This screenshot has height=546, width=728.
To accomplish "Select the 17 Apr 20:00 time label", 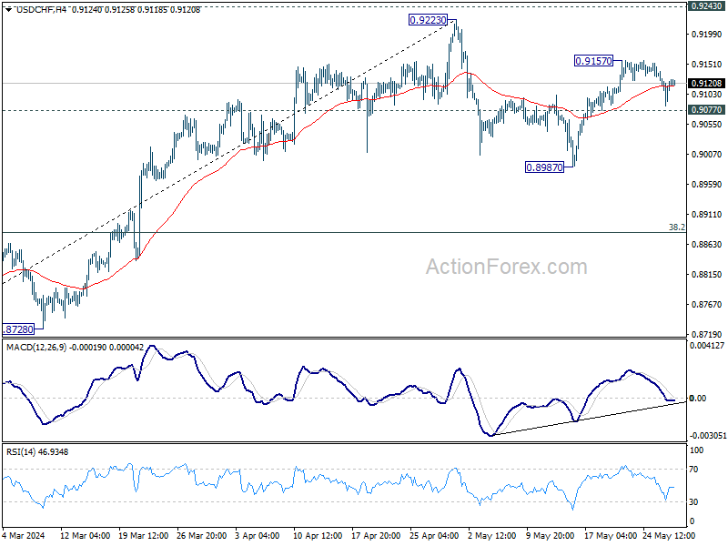I will pos(376,536).
